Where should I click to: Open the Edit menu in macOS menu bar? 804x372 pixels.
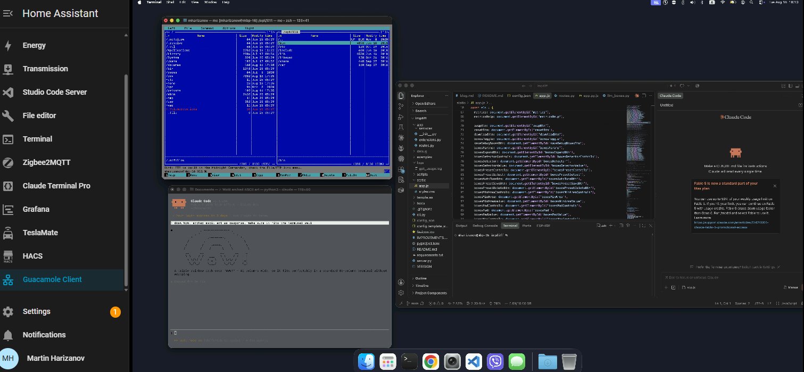183,2
